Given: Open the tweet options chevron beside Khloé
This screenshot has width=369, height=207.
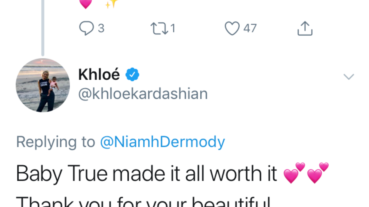Looking at the screenshot, I should pyautogui.click(x=349, y=76).
